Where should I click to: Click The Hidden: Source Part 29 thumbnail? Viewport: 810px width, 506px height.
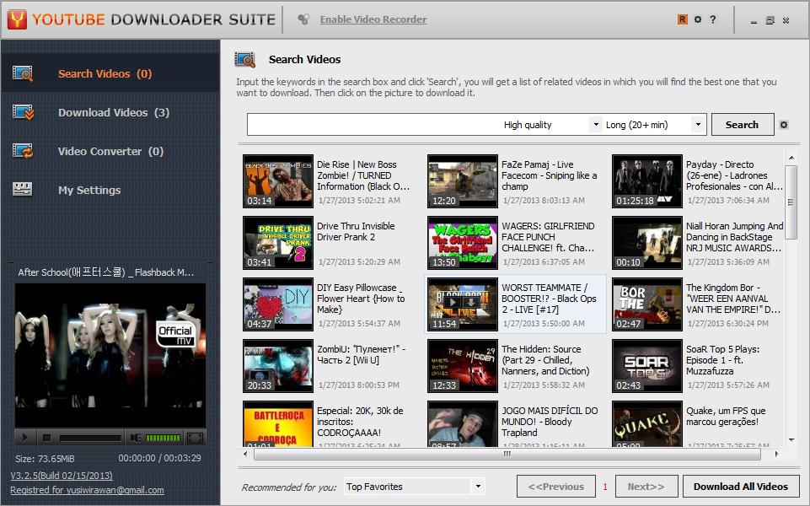(x=463, y=365)
